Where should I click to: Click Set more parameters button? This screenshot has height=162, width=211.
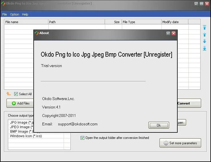click(x=180, y=143)
